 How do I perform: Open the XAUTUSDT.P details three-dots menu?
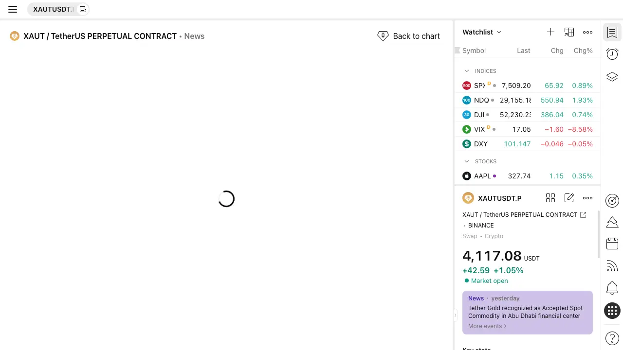point(588,198)
